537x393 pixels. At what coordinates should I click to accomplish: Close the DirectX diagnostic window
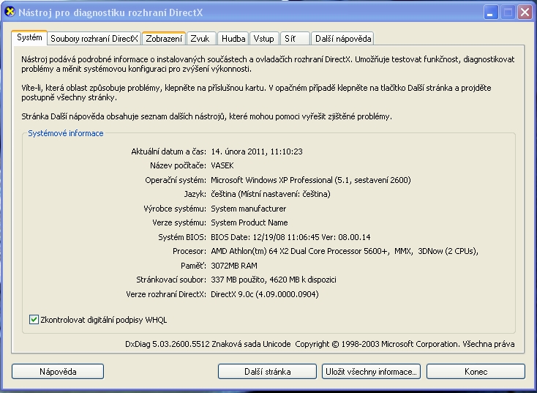coord(525,12)
